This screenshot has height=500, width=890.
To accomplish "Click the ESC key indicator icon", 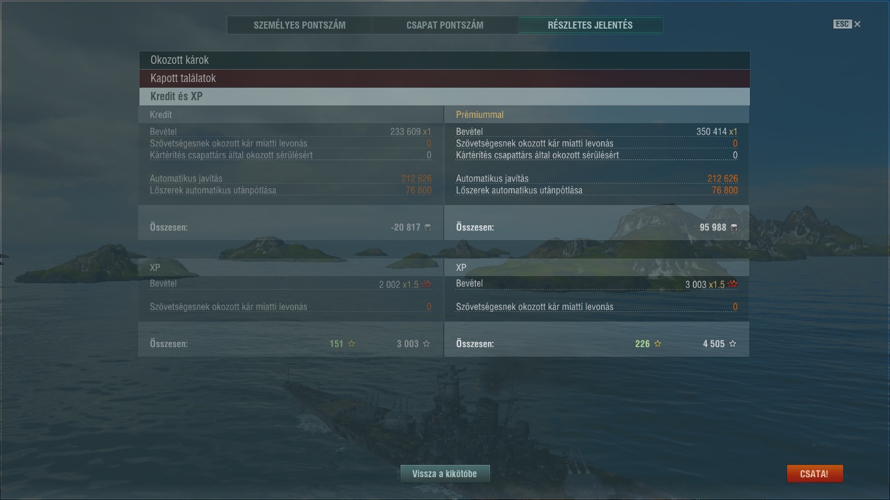I will coord(842,24).
